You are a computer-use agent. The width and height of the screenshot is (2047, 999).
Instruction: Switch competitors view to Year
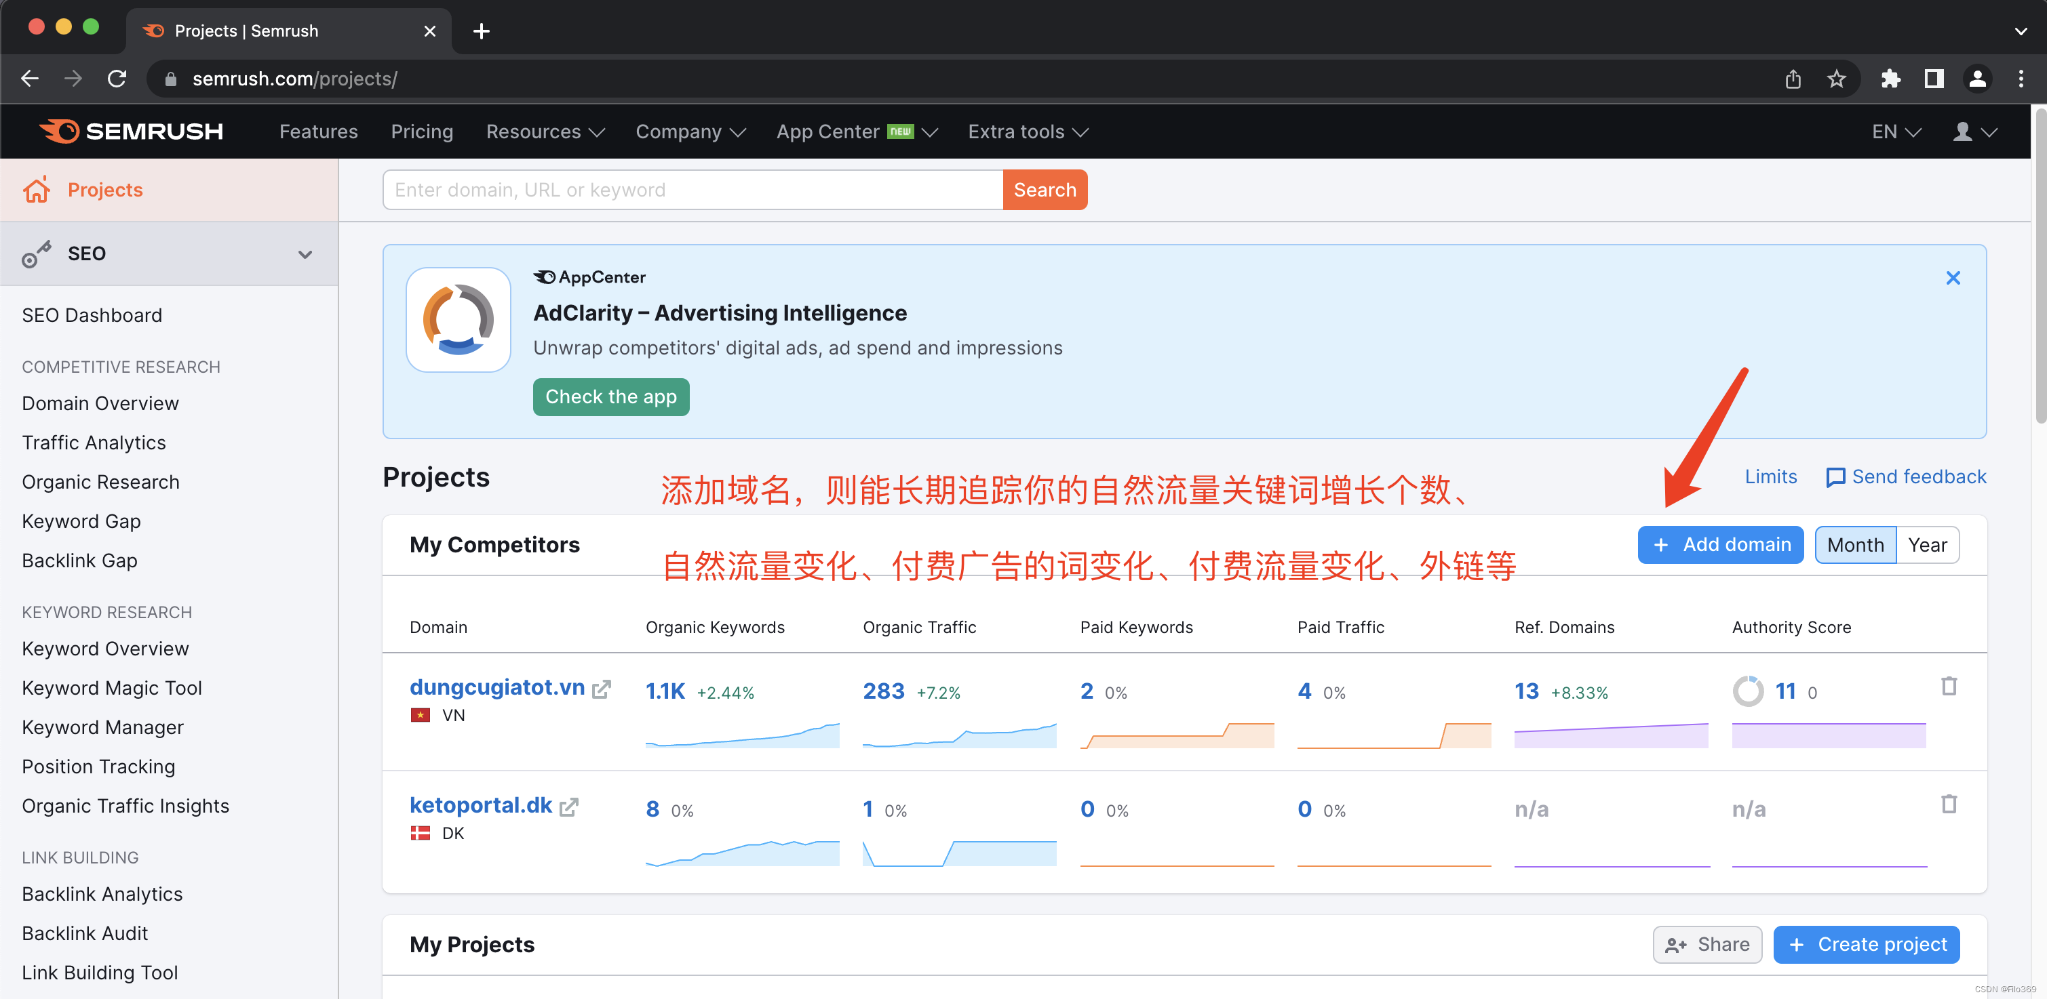[x=1927, y=545]
